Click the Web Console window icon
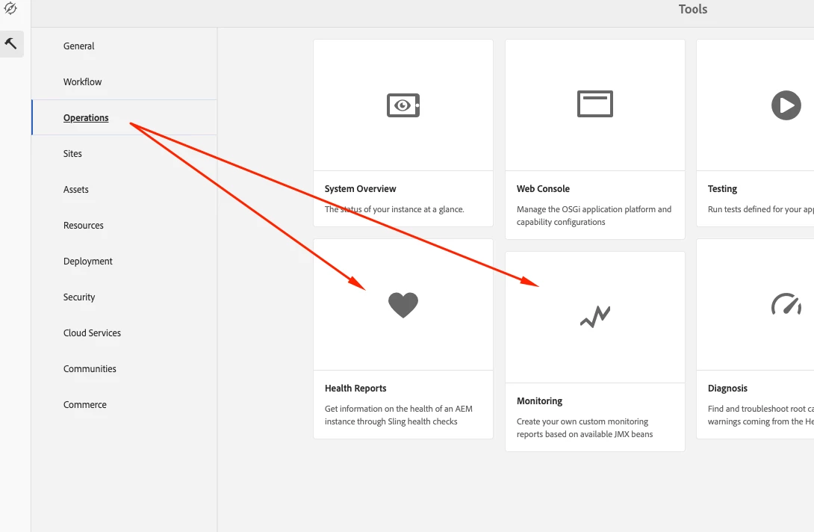The width and height of the screenshot is (814, 532). point(595,103)
